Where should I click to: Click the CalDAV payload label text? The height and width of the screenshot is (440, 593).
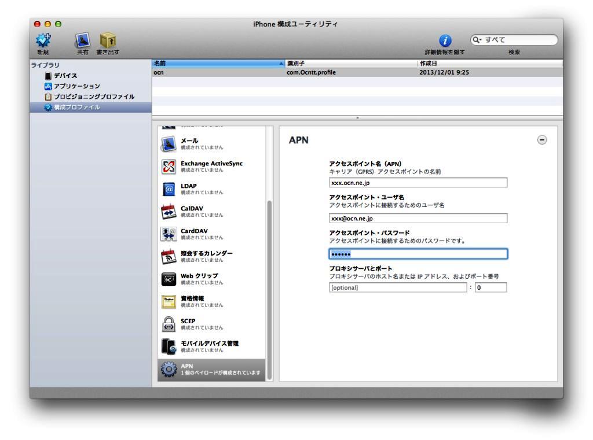pos(192,208)
